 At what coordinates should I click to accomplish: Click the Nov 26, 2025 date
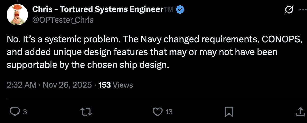click(x=67, y=85)
